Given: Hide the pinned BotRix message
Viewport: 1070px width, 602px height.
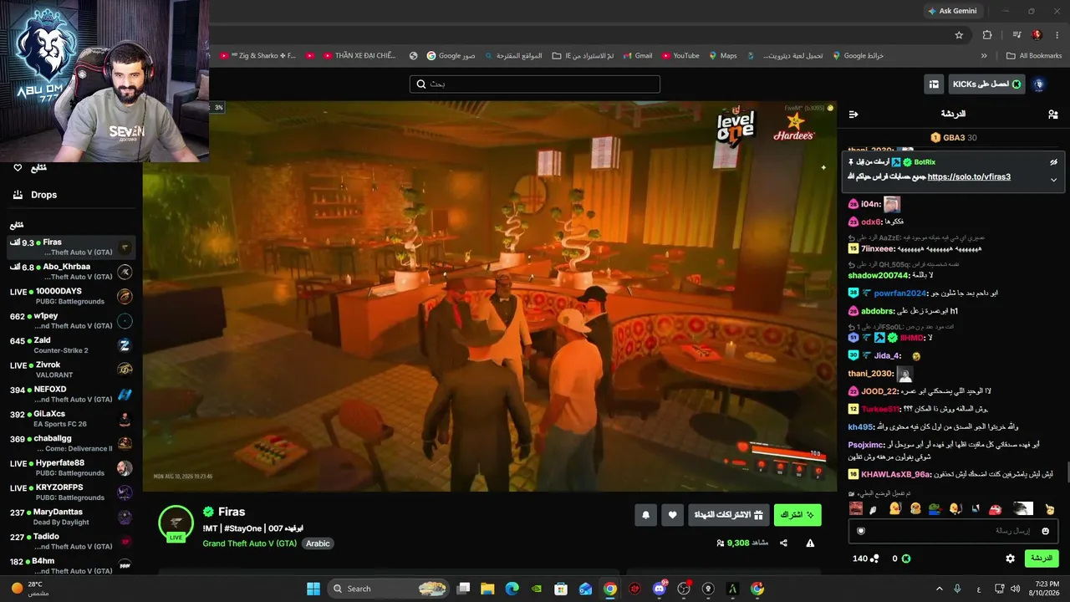Looking at the screenshot, I should pyautogui.click(x=1053, y=162).
